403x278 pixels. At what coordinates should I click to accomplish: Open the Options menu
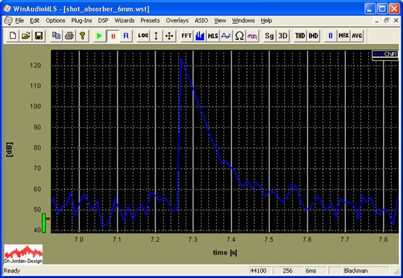pyautogui.click(x=55, y=21)
